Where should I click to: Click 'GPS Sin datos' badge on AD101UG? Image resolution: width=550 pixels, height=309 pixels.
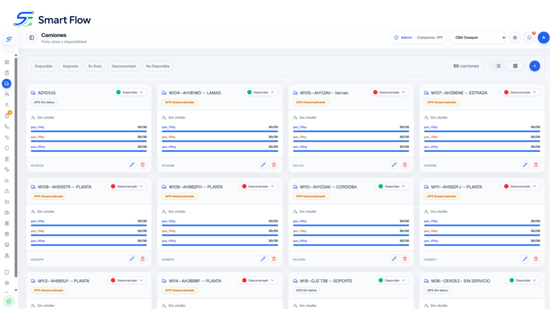coord(44,102)
